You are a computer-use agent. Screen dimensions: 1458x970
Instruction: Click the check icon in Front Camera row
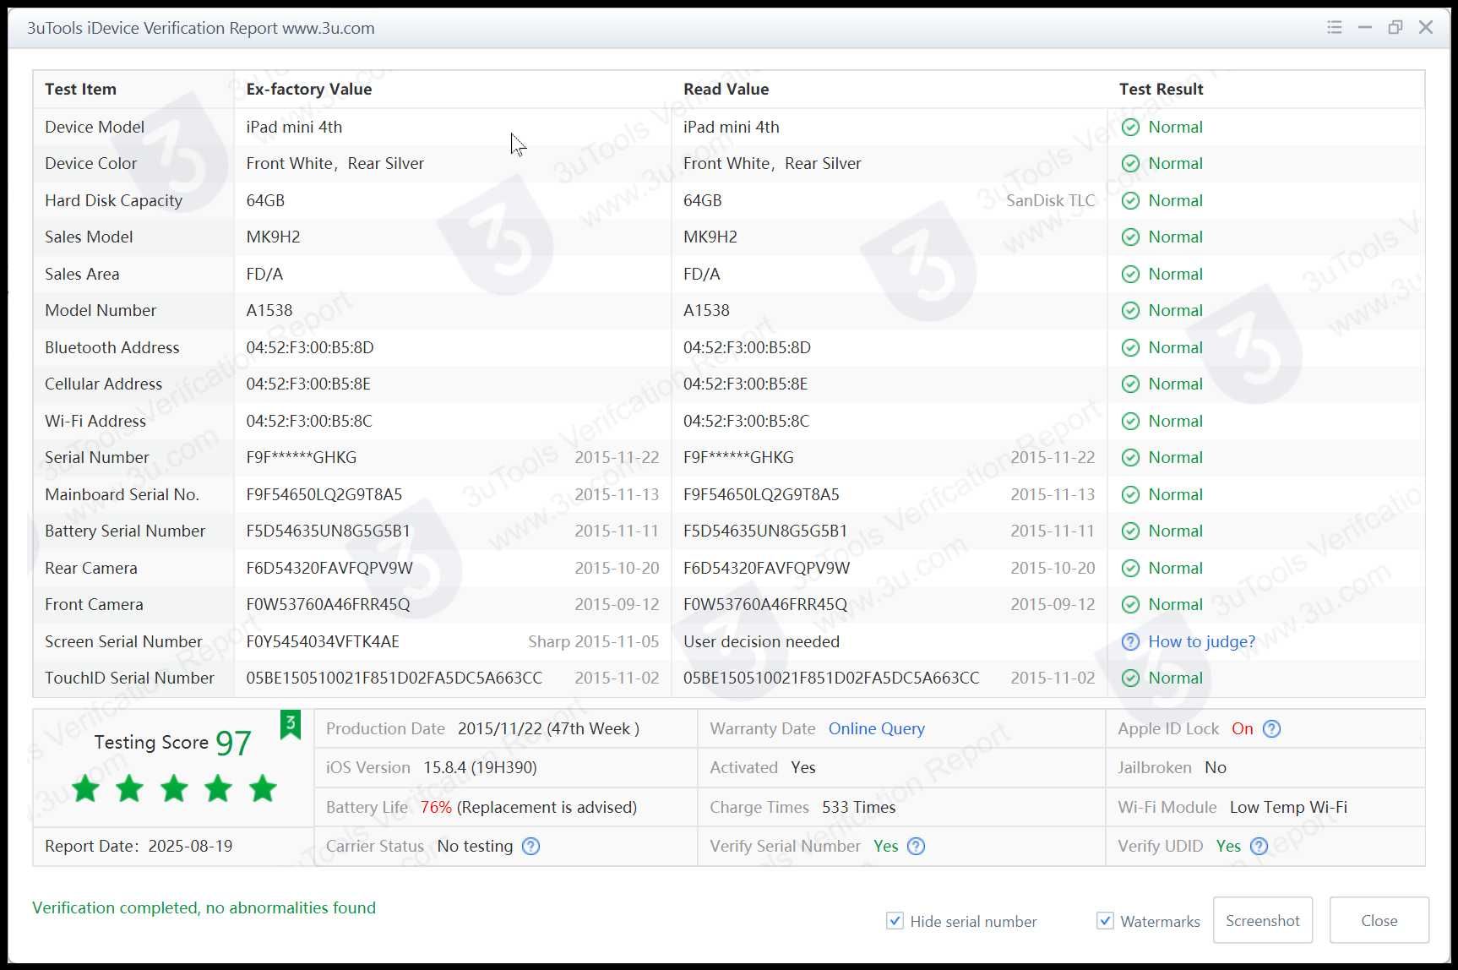pos(1130,604)
